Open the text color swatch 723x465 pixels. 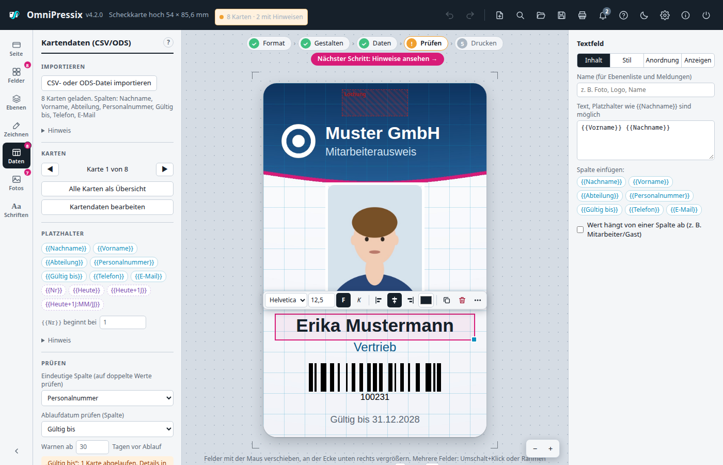(x=426, y=300)
